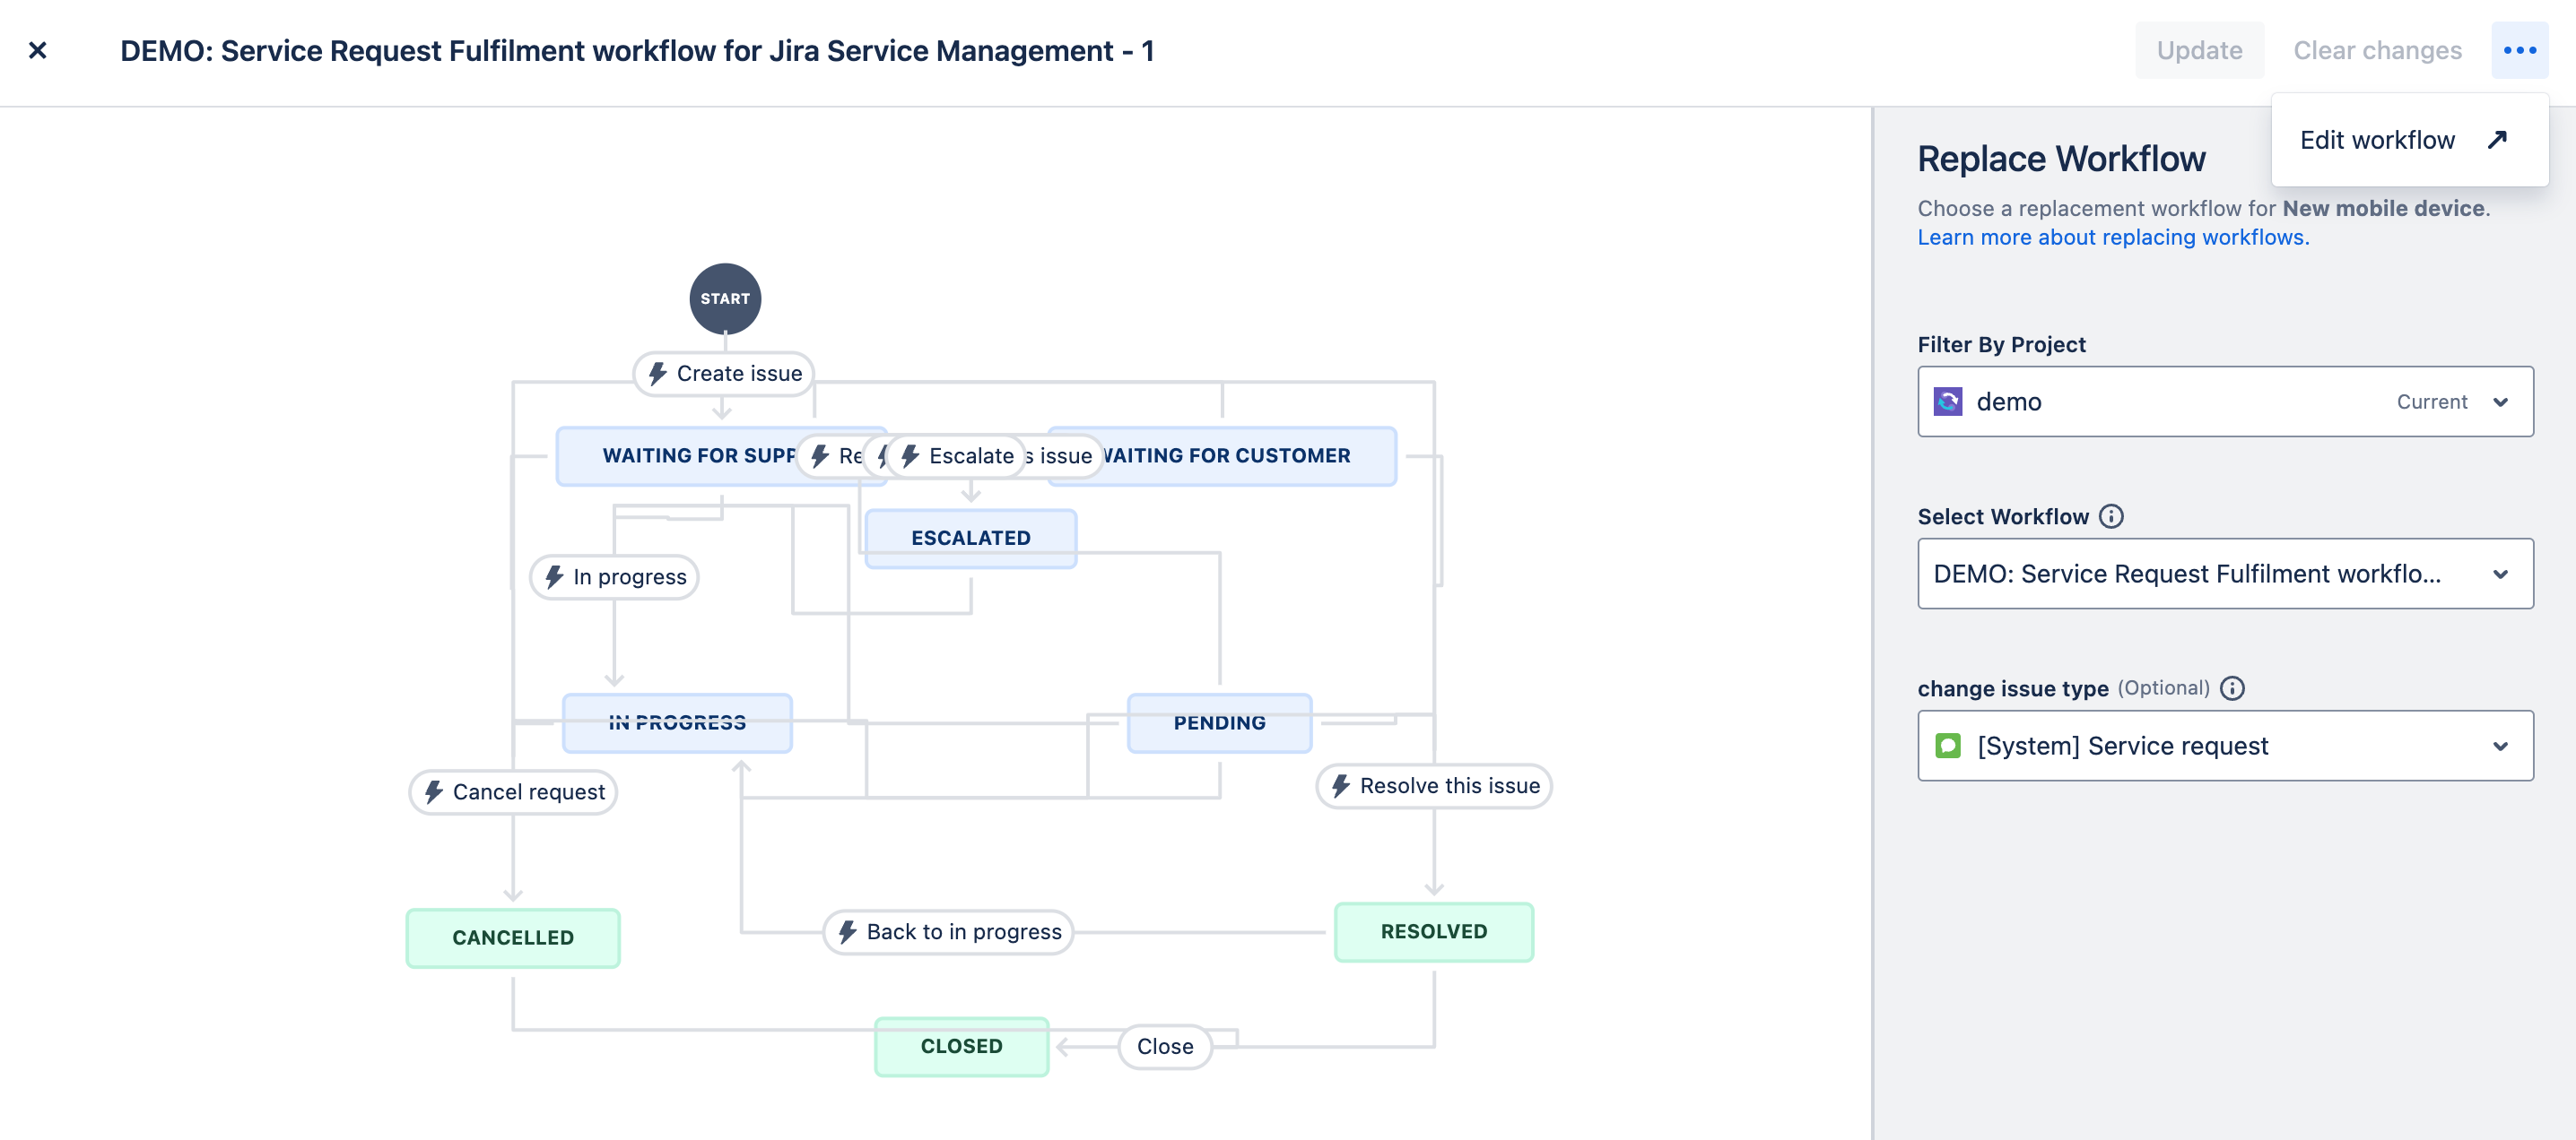The image size is (2576, 1140).
Task: Select the CANCELLED status box
Action: pyautogui.click(x=513, y=937)
